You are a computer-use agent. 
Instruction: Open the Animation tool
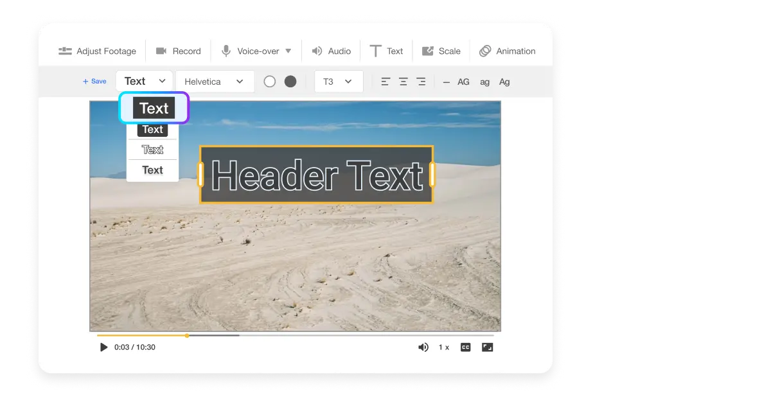point(507,51)
